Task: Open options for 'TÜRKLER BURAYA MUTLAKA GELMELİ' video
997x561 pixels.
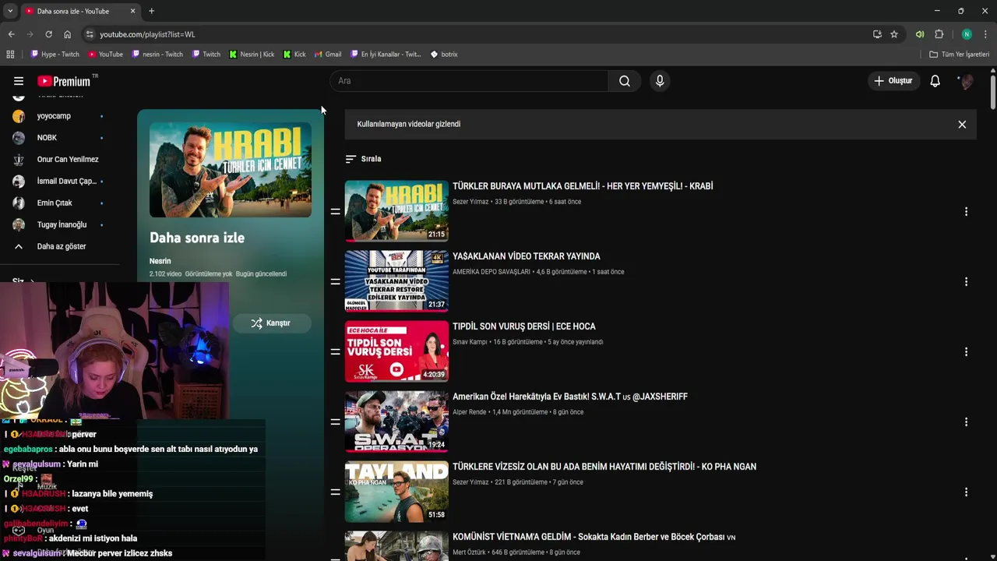Action: (966, 211)
